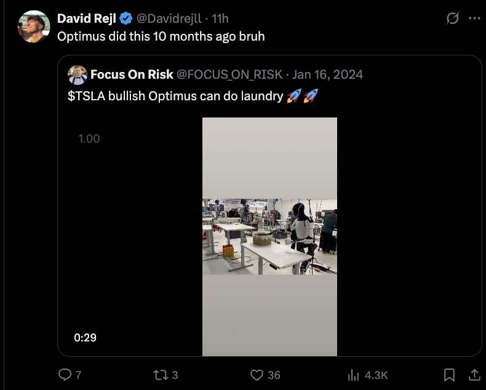Click the $TSLA bullish quoted text
Image resolution: width=486 pixels, height=390 pixels.
pos(175,97)
